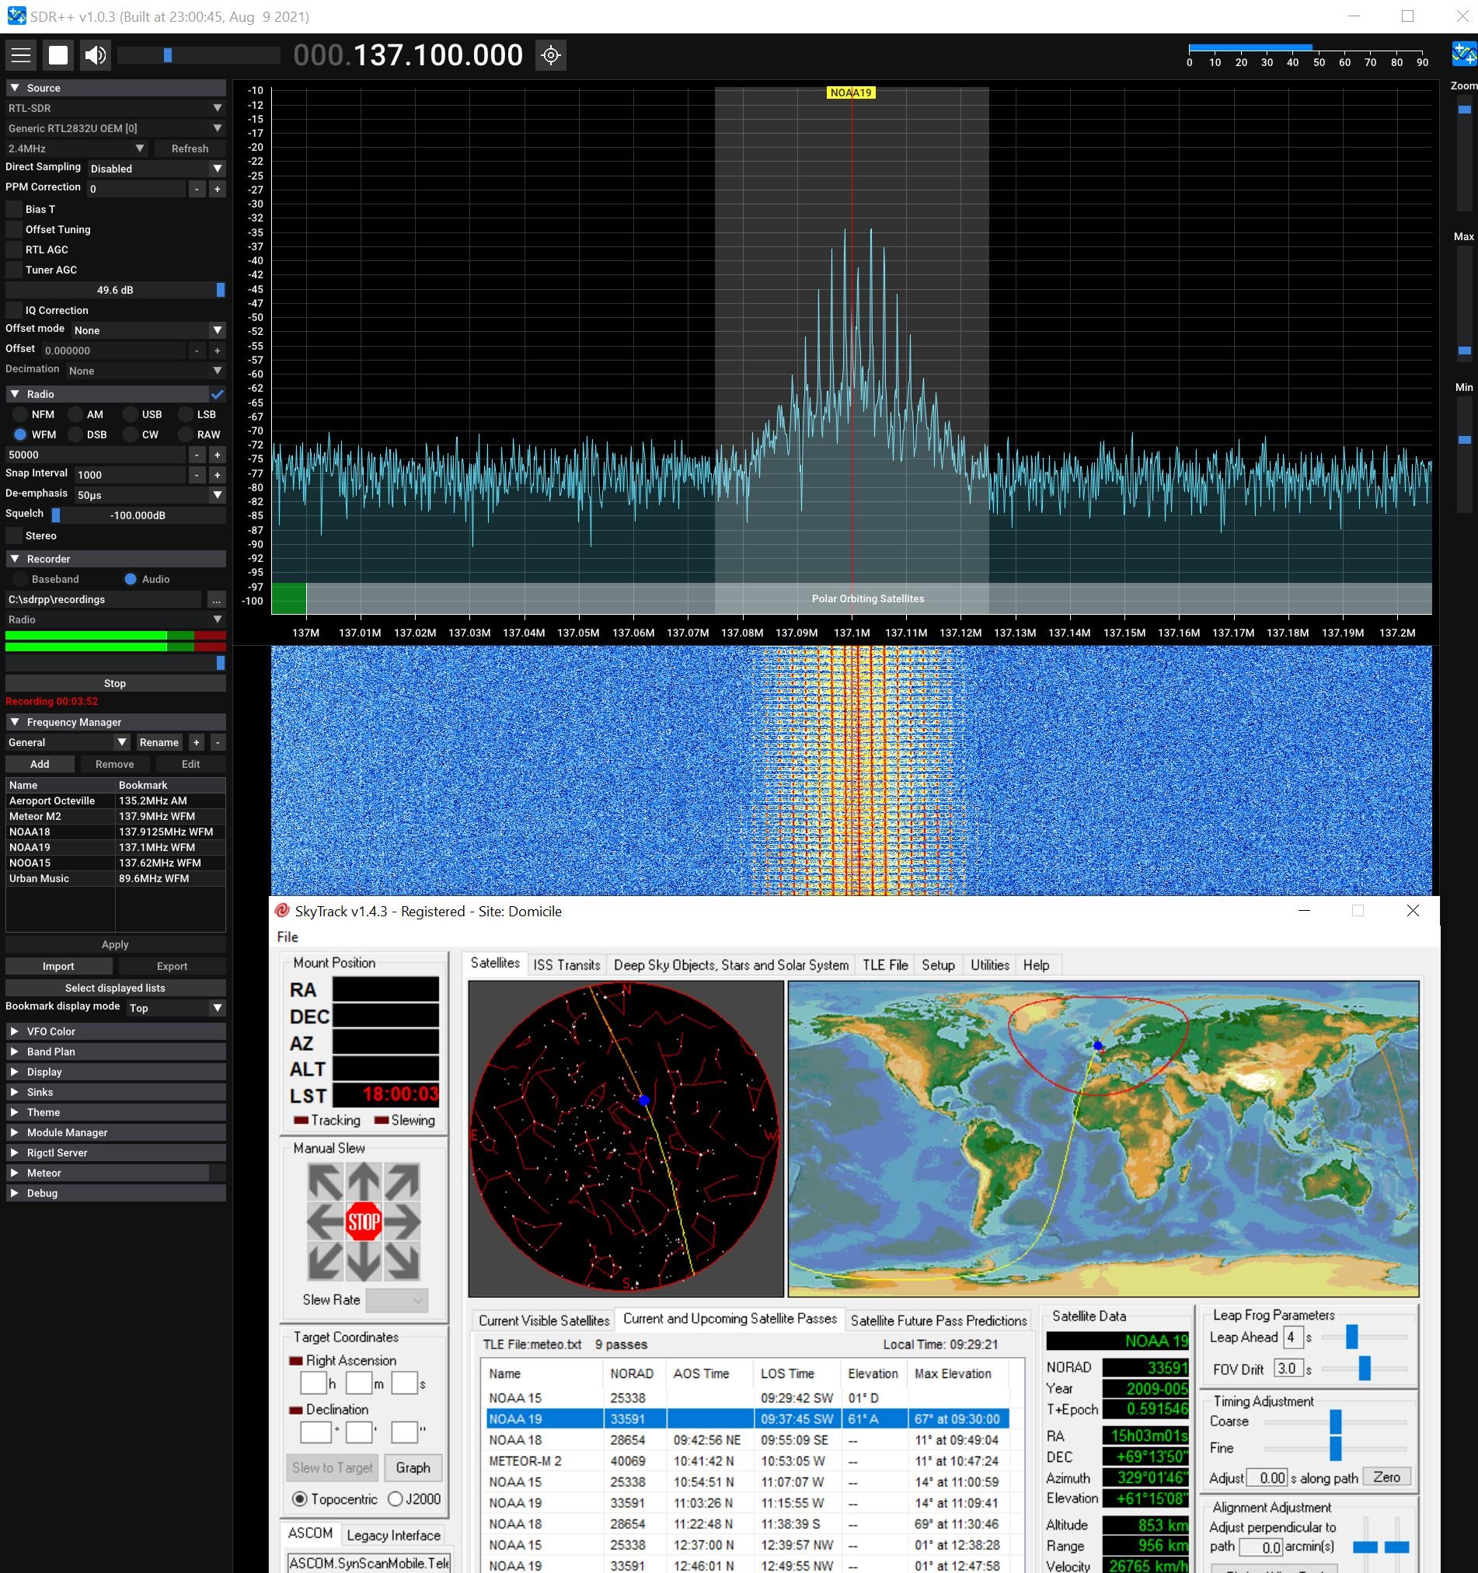The image size is (1478, 1573).
Task: Click the Graph button
Action: 413,1469
